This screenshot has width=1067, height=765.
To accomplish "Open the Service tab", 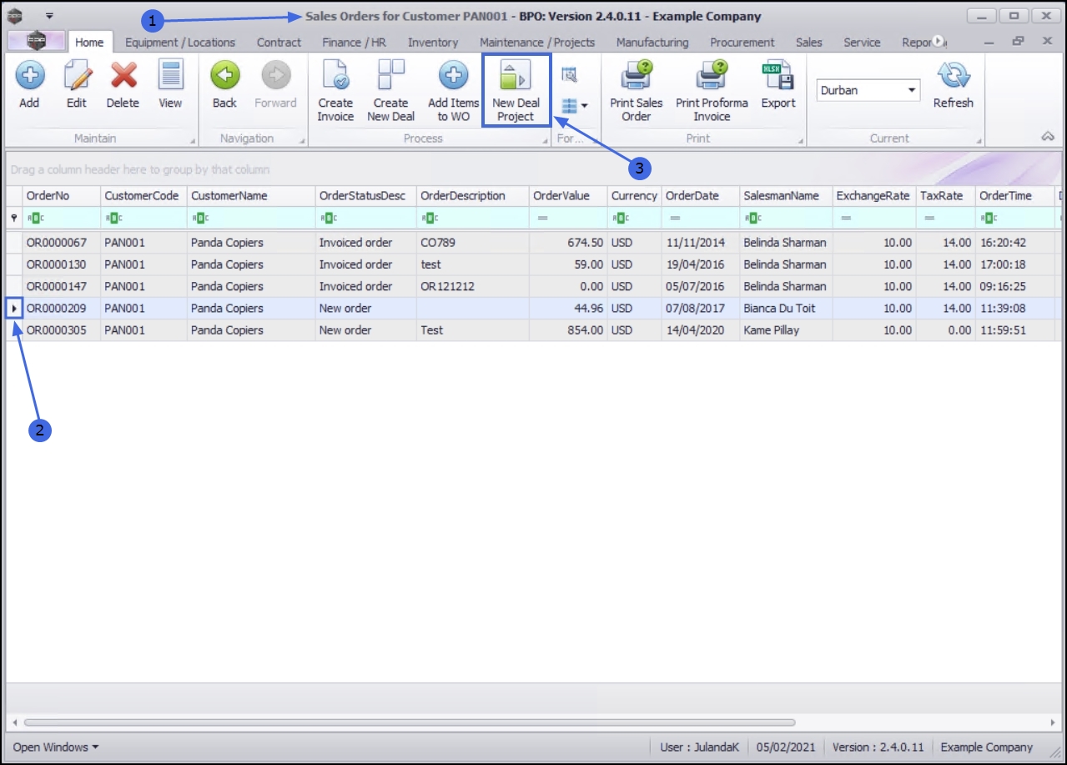I will (x=862, y=42).
